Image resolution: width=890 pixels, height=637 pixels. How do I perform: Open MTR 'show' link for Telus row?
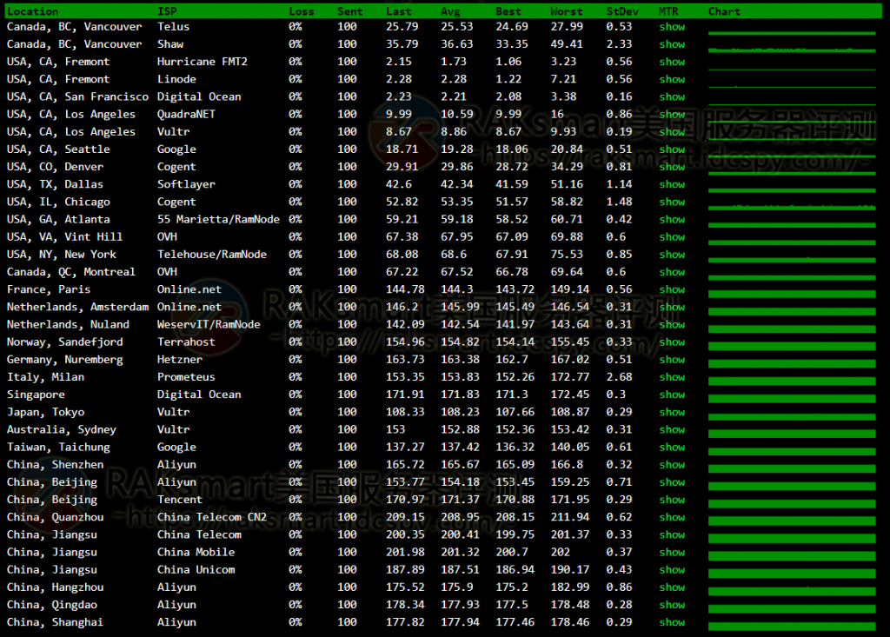click(x=672, y=27)
